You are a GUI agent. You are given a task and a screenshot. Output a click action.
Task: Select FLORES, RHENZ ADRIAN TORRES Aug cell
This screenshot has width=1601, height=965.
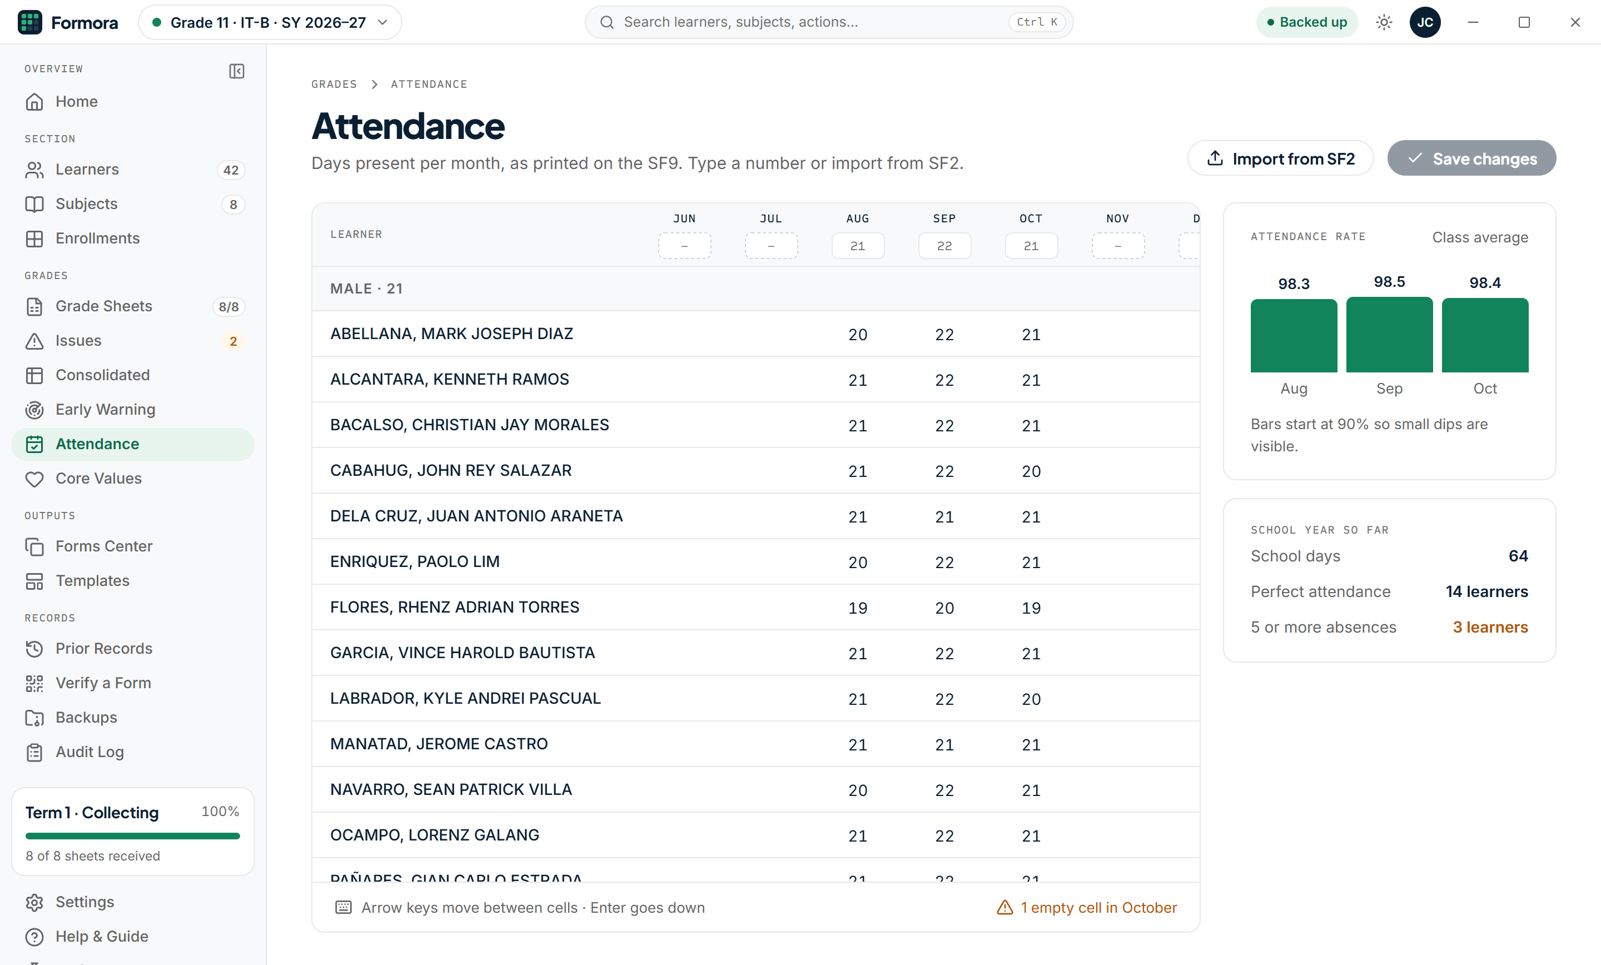pyautogui.click(x=858, y=608)
